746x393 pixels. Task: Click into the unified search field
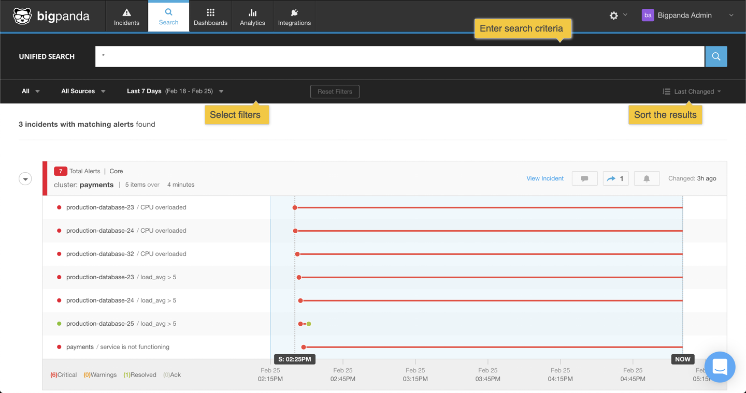[x=400, y=56]
